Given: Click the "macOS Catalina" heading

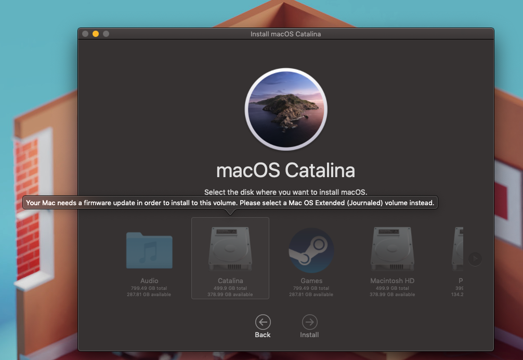Looking at the screenshot, I should (x=286, y=170).
